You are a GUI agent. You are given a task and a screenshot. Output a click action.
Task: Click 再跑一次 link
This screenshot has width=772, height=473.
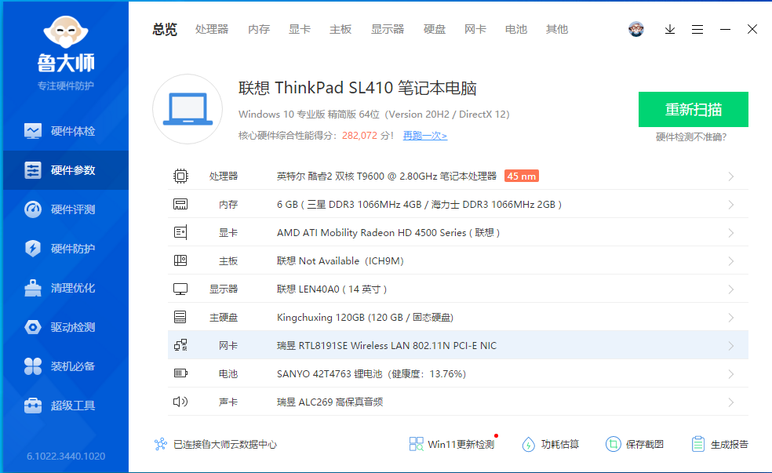click(x=425, y=136)
